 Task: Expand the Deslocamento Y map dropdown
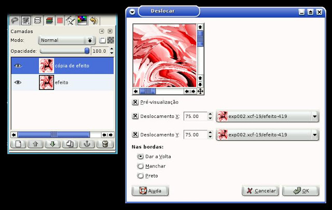coord(314,135)
